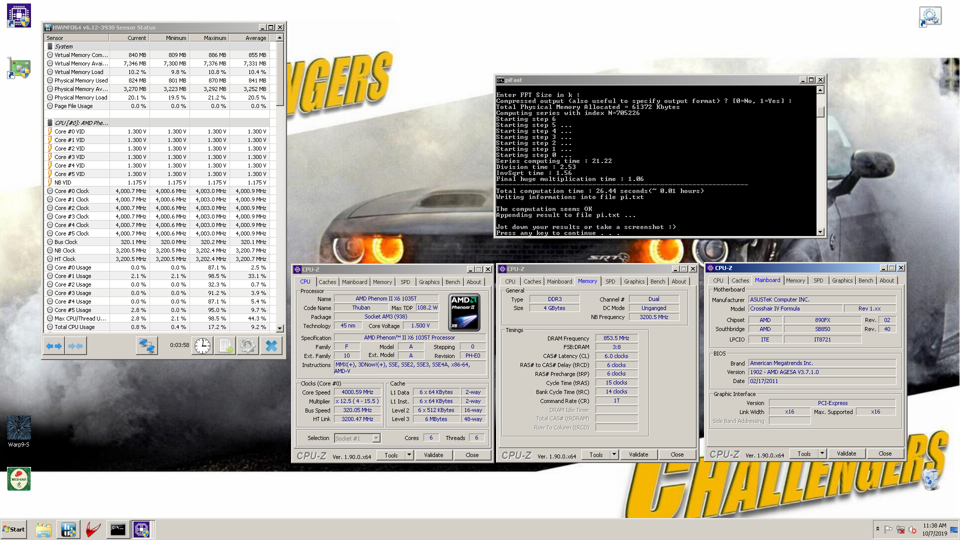Image resolution: width=960 pixels, height=540 pixels.
Task: Open Recycle Bin on desktop
Action: pyautogui.click(x=930, y=479)
